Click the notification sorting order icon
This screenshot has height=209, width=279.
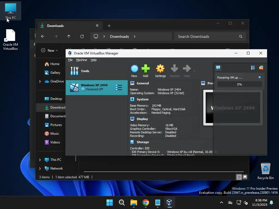pos(253,67)
